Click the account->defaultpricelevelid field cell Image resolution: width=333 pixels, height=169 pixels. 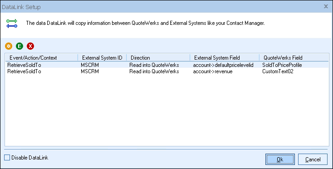click(x=223, y=65)
